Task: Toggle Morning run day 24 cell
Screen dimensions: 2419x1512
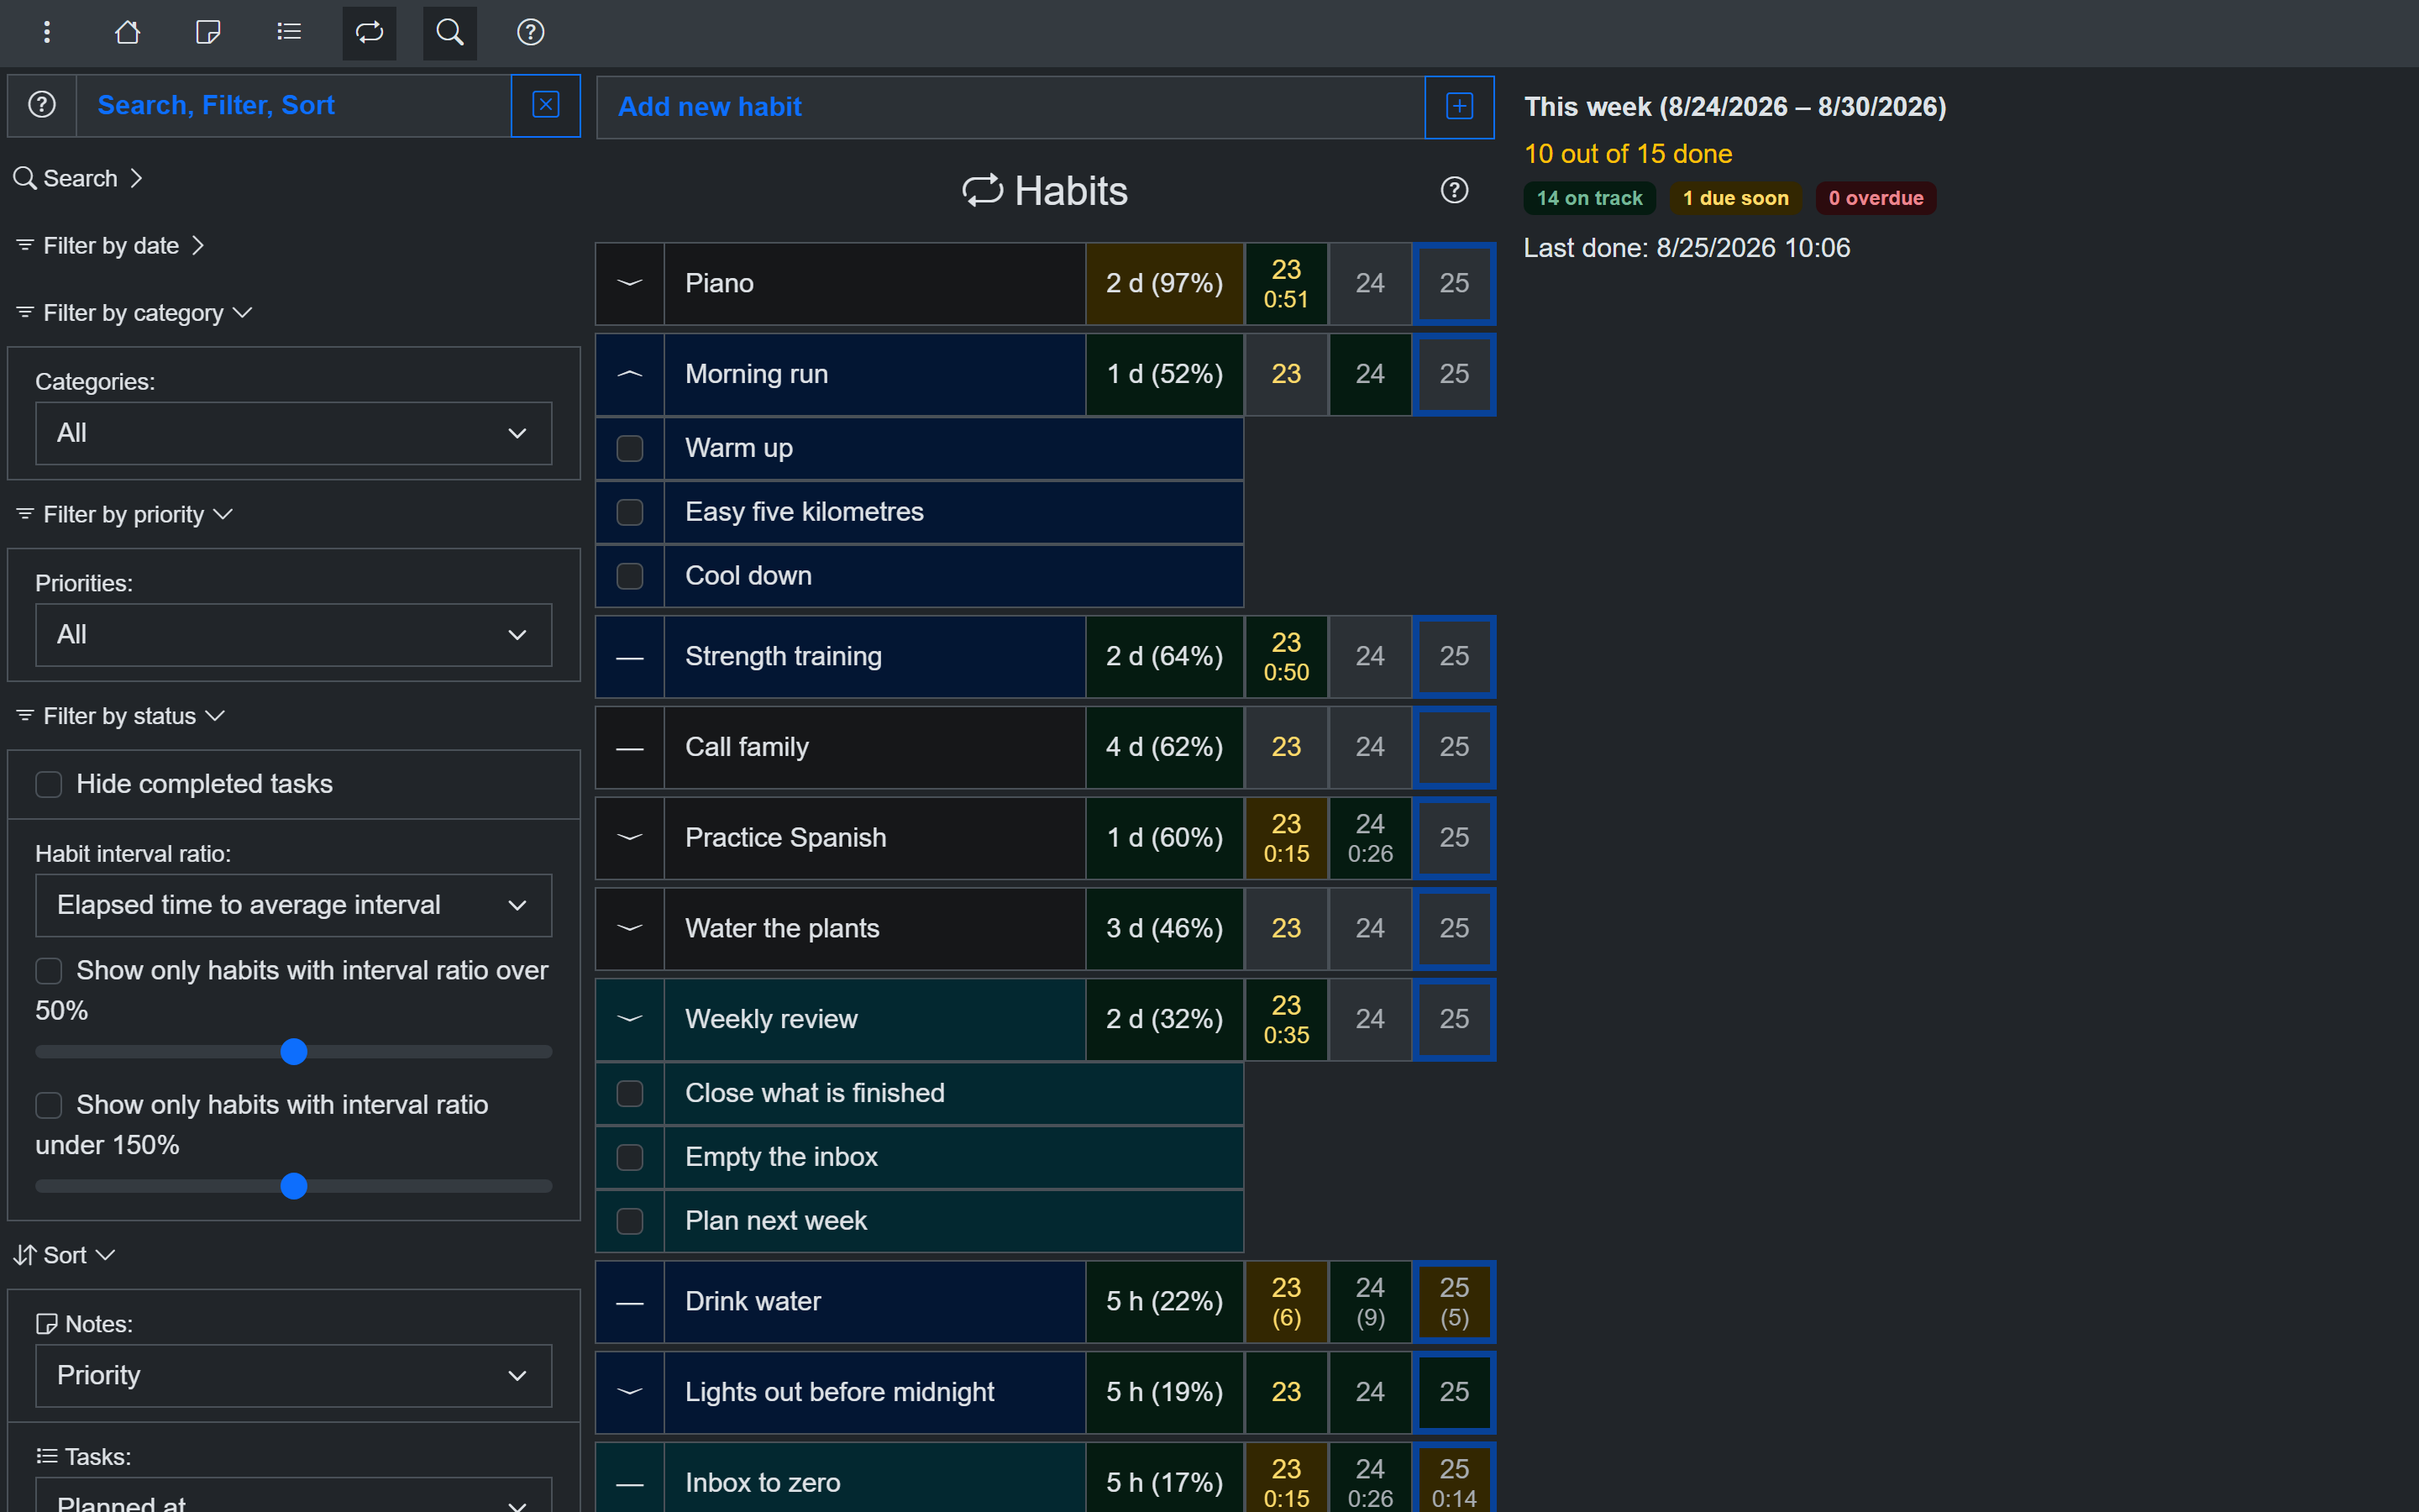Action: tap(1371, 374)
